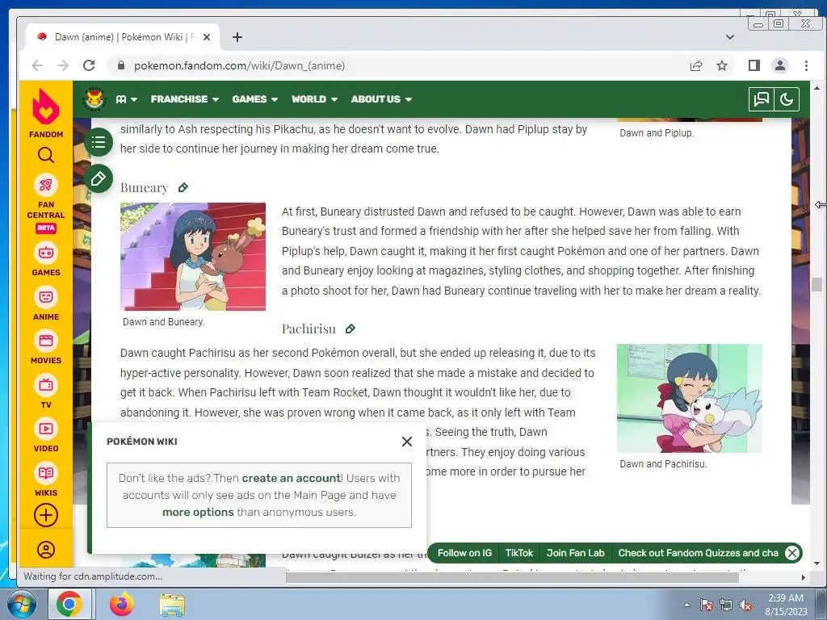This screenshot has height=620, width=827.
Task: Click the network tray icon
Action: tap(726, 605)
